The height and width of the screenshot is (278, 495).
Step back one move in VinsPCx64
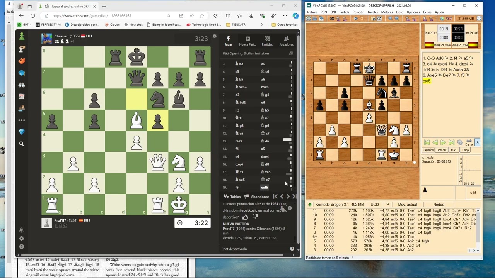[x=435, y=142]
